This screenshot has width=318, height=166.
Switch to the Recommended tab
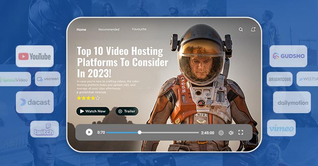109,30
